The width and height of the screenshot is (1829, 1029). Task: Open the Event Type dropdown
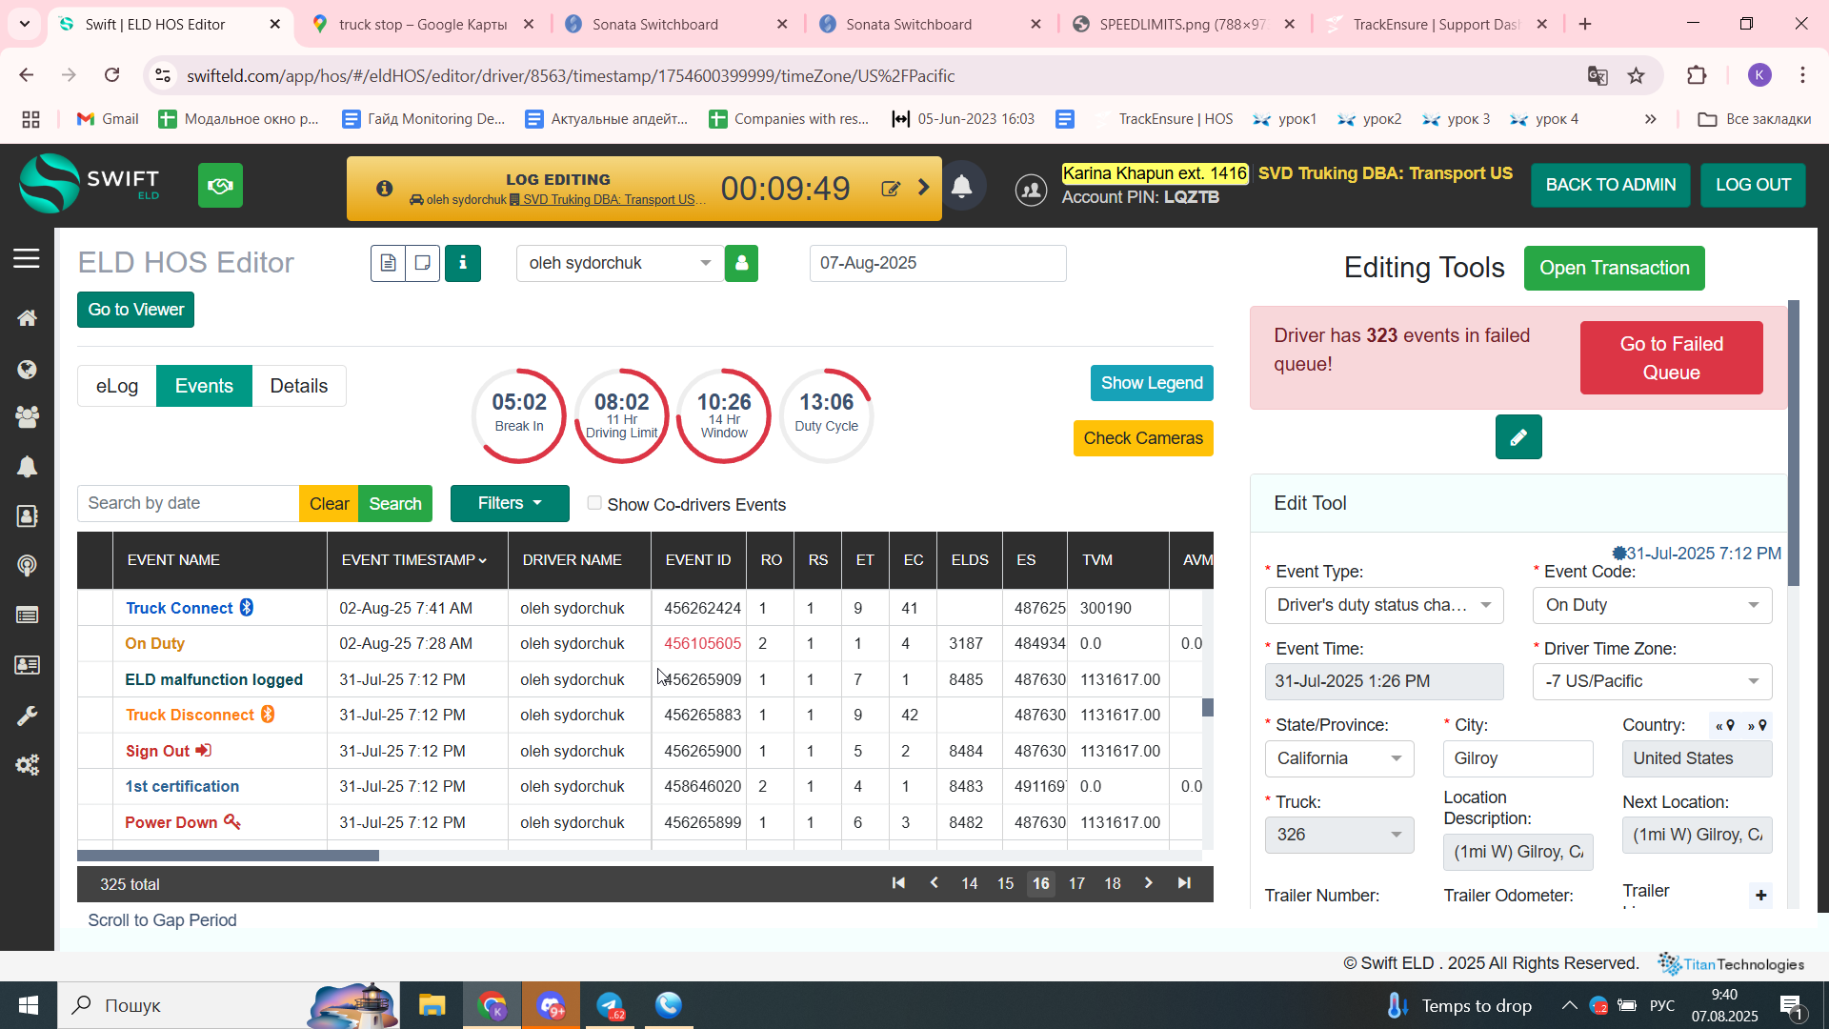pos(1384,606)
